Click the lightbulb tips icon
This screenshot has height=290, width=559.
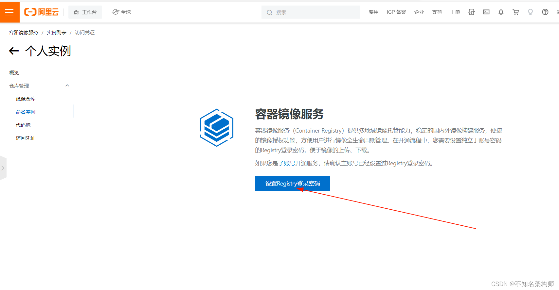(531, 12)
